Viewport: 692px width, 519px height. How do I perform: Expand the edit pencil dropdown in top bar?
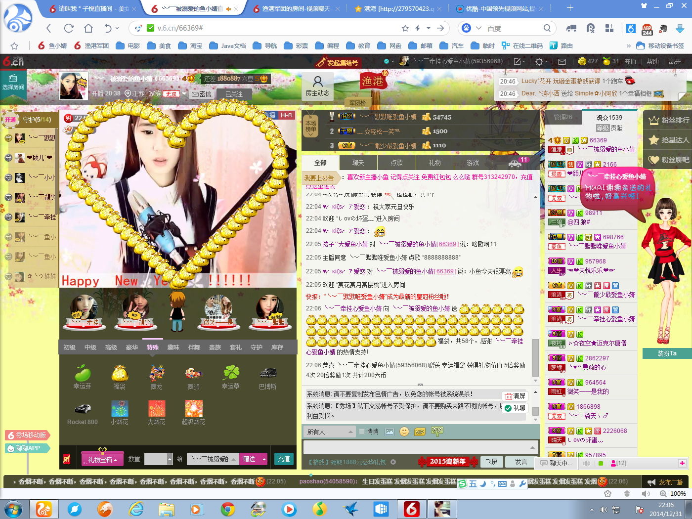[x=520, y=61]
